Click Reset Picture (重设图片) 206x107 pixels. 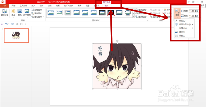click(x=37, y=17)
